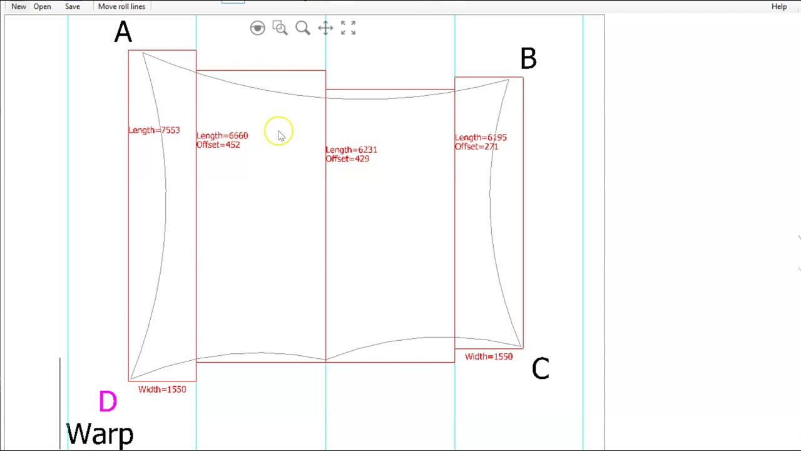The image size is (801, 451).
Task: Click the eye view icon
Action: [257, 28]
